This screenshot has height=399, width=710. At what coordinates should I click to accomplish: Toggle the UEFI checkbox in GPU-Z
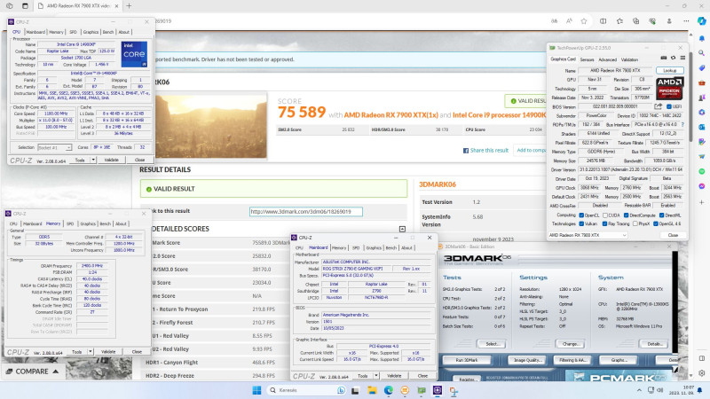(x=669, y=106)
